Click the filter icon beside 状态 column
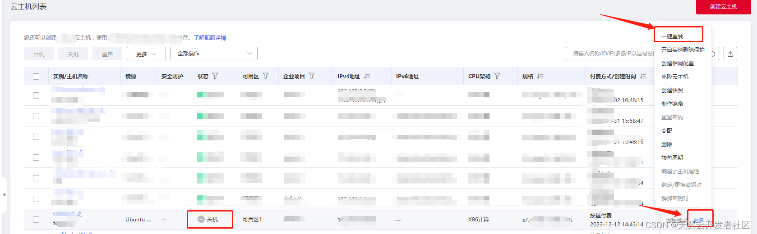757x234 pixels. click(x=215, y=76)
